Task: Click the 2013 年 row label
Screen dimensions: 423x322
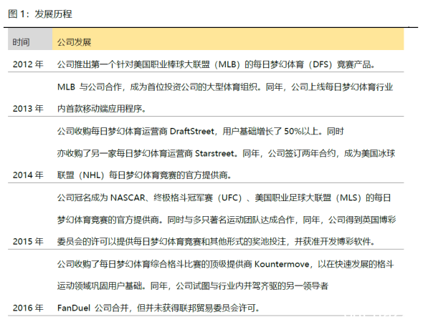Action: click(28, 109)
